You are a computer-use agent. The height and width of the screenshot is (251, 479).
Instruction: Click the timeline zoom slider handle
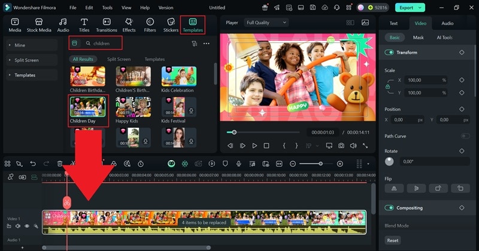coord(320,164)
